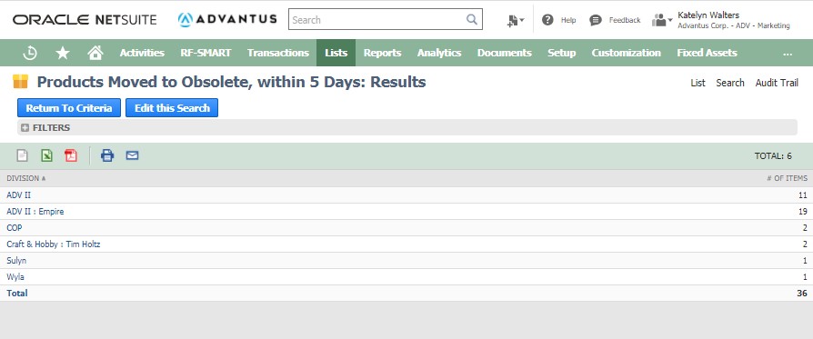
Task: Click the 19 items count for Empire
Action: click(803, 212)
